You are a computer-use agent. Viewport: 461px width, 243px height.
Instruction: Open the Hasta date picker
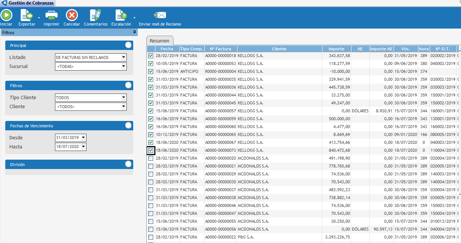[83, 147]
